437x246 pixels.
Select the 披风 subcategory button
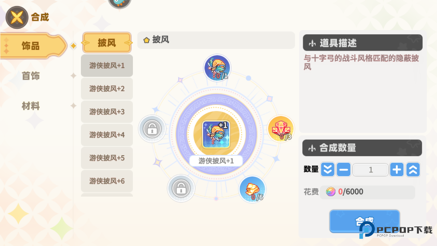point(107,43)
